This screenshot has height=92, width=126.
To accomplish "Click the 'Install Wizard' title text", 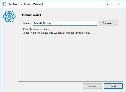I will click(33, 4).
